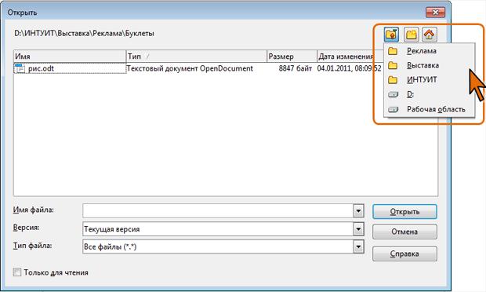Sort by the Тип column header
The width and height of the screenshot is (486, 292).
(x=197, y=57)
